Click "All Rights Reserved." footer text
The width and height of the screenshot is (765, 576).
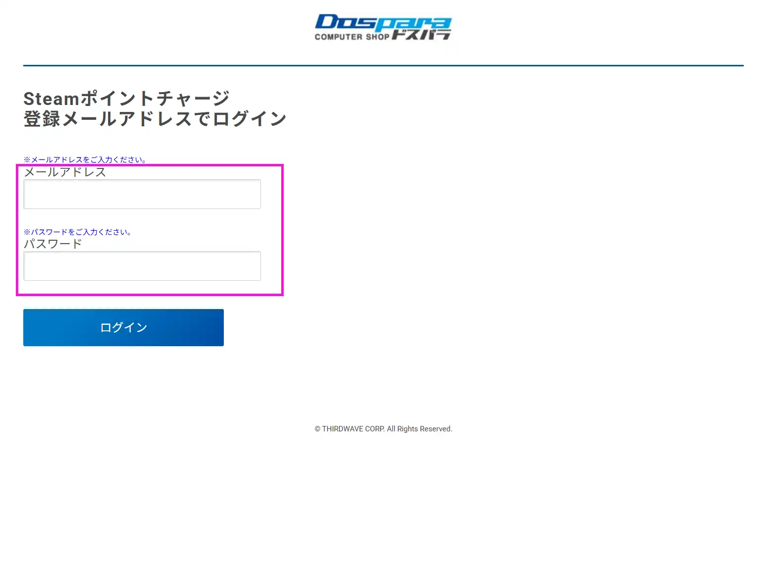tap(419, 429)
